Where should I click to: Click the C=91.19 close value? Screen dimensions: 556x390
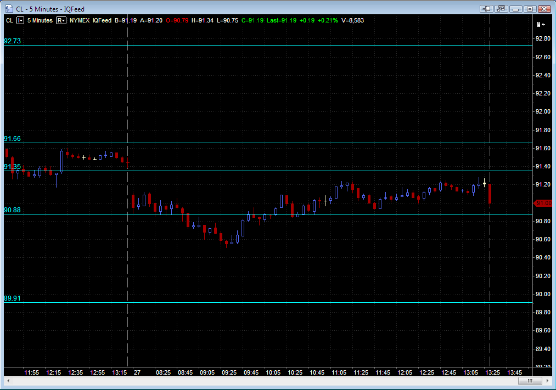pos(252,20)
